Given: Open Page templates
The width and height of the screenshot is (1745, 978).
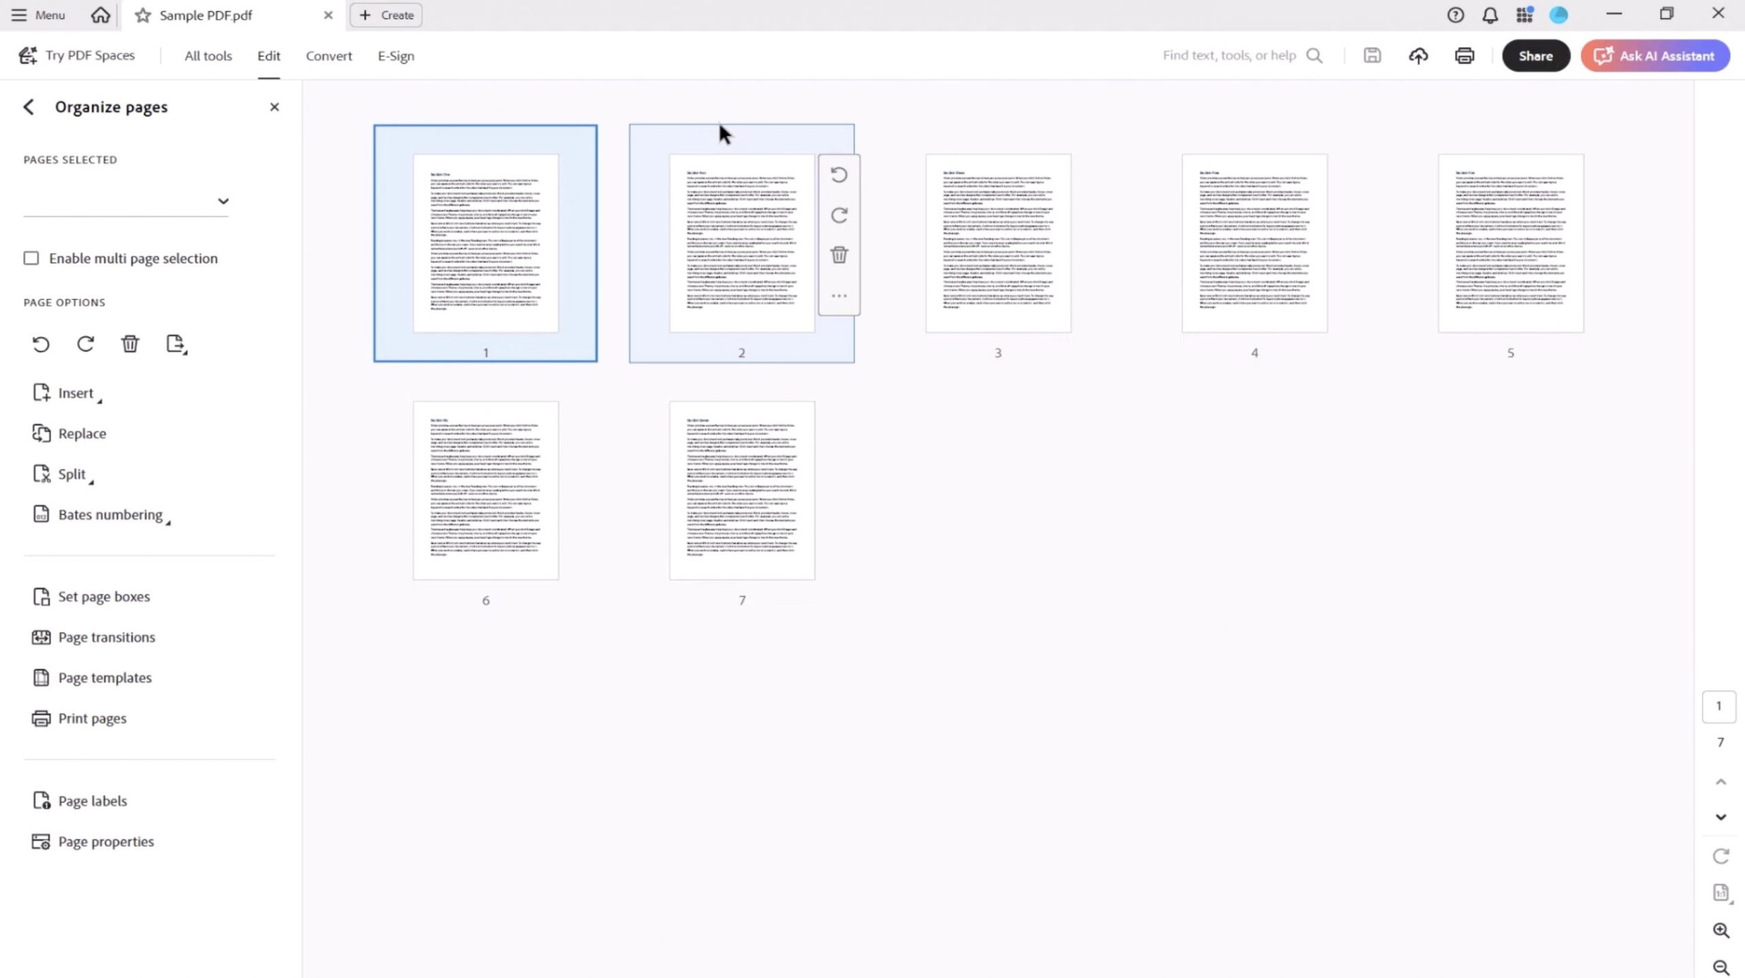Looking at the screenshot, I should [91, 677].
